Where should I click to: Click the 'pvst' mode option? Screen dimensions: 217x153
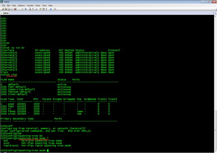[x=7, y=143]
